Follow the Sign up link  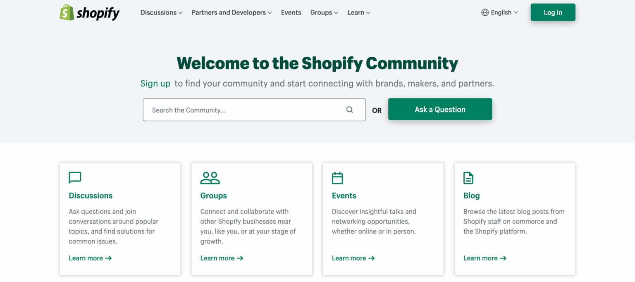point(155,84)
